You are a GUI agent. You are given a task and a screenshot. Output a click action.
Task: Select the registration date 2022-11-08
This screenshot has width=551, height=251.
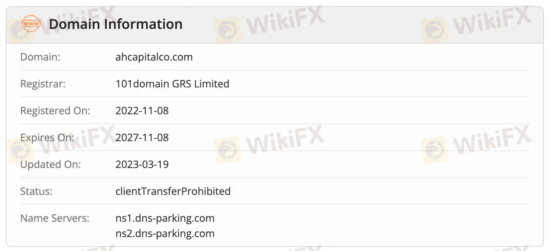click(142, 111)
